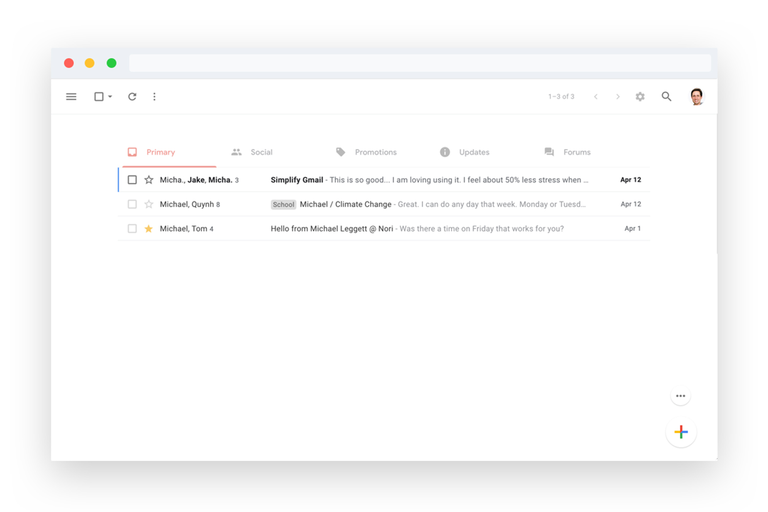The width and height of the screenshot is (768, 512).
Task: Click the previous page chevron
Action: [x=595, y=96]
